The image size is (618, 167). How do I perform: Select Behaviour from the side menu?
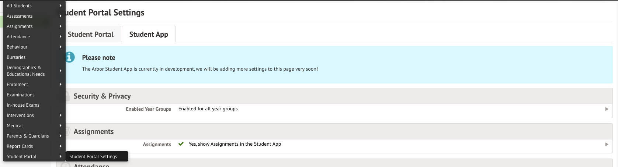pyautogui.click(x=17, y=47)
